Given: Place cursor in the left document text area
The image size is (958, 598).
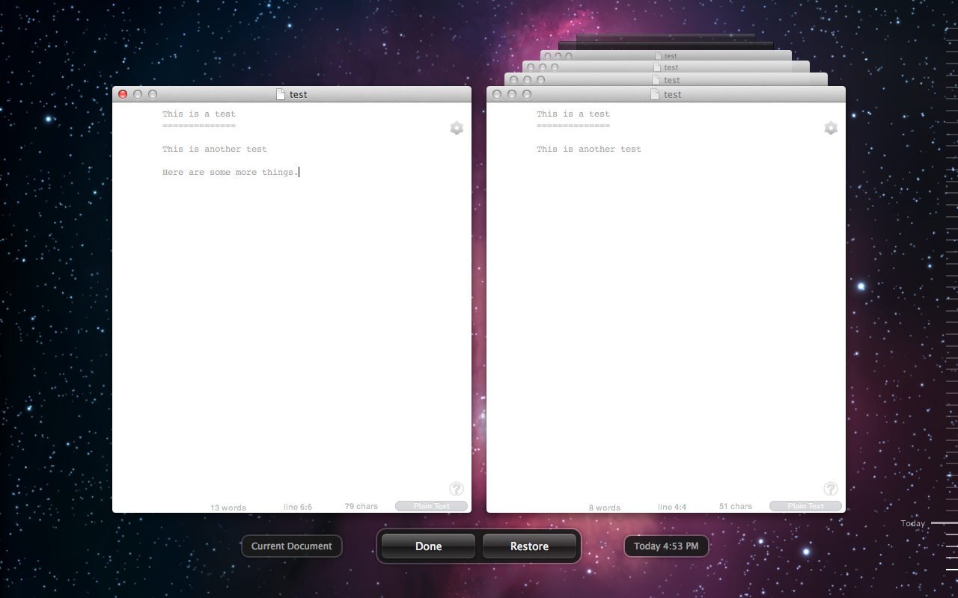Looking at the screenshot, I should (x=292, y=299).
